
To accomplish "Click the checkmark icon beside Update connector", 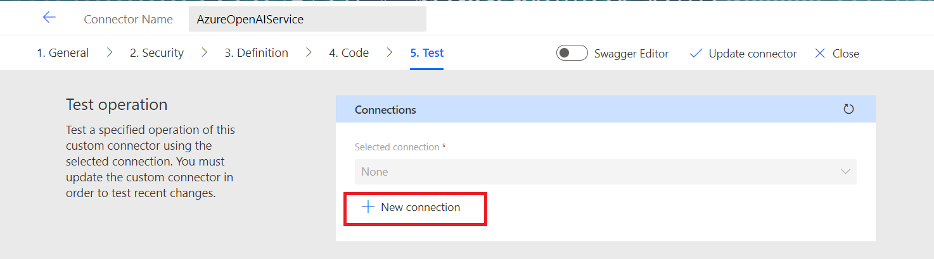I will (696, 54).
